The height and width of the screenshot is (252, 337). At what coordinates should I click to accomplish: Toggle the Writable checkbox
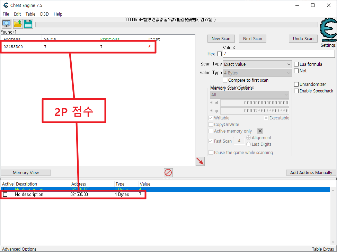tap(211, 118)
